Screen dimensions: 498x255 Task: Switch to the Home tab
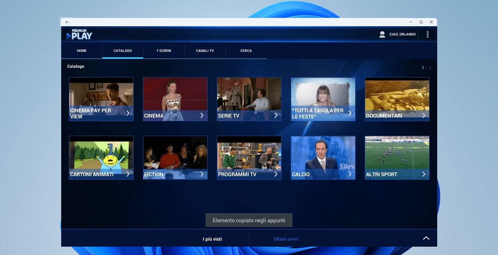click(82, 51)
